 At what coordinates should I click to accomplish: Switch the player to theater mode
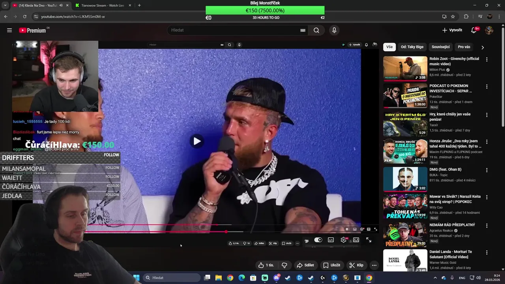(356, 240)
